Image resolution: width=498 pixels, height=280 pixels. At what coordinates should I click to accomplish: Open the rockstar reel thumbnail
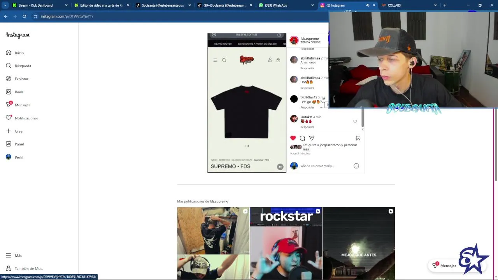point(286,243)
